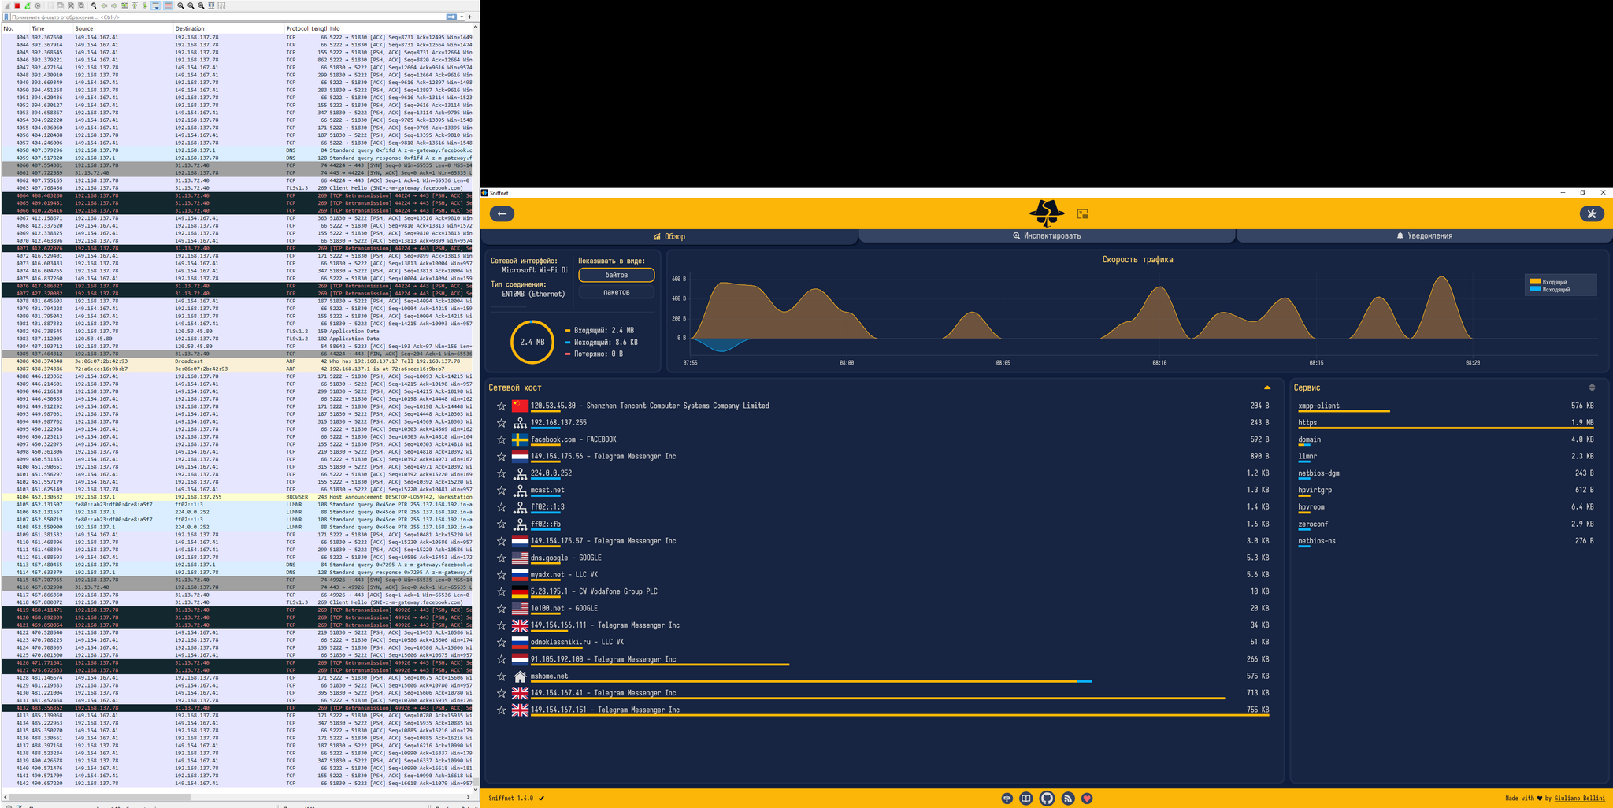The width and height of the screenshot is (1613, 808).
Task: Star the mshome.net host entry
Action: click(501, 676)
